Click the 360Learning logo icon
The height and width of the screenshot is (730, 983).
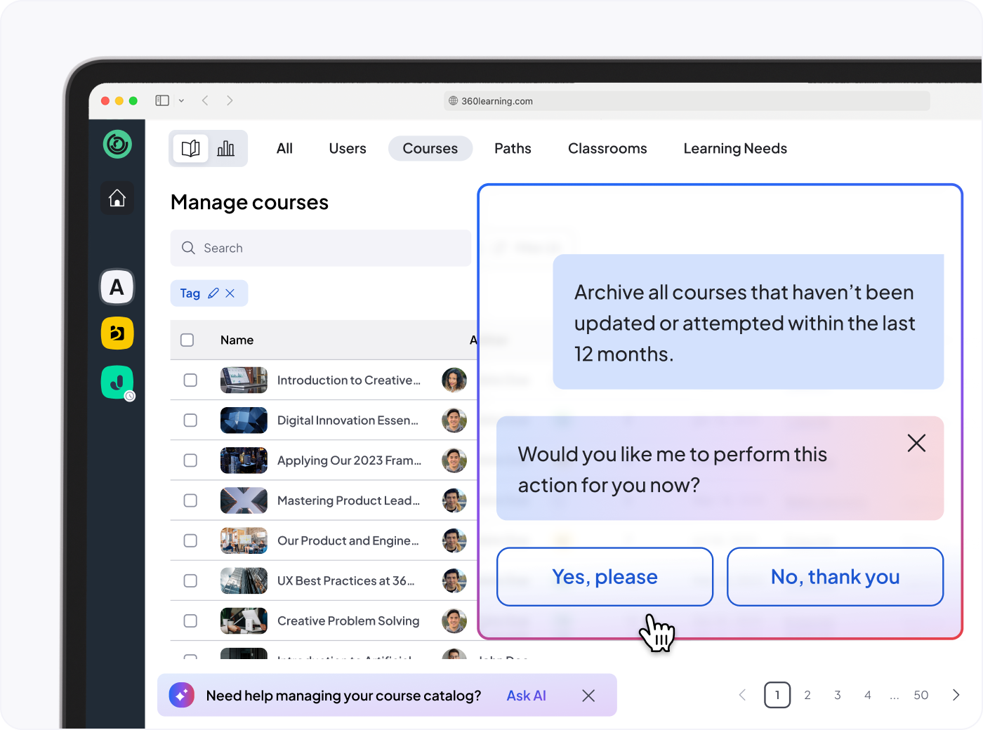point(117,144)
